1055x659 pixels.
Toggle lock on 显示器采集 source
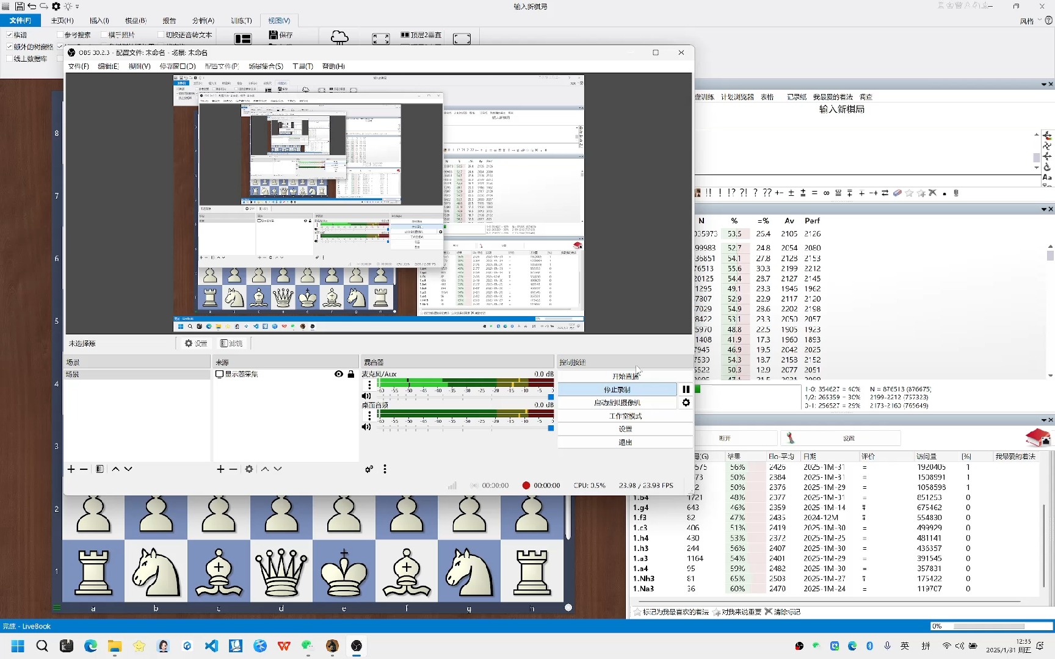[x=351, y=374]
